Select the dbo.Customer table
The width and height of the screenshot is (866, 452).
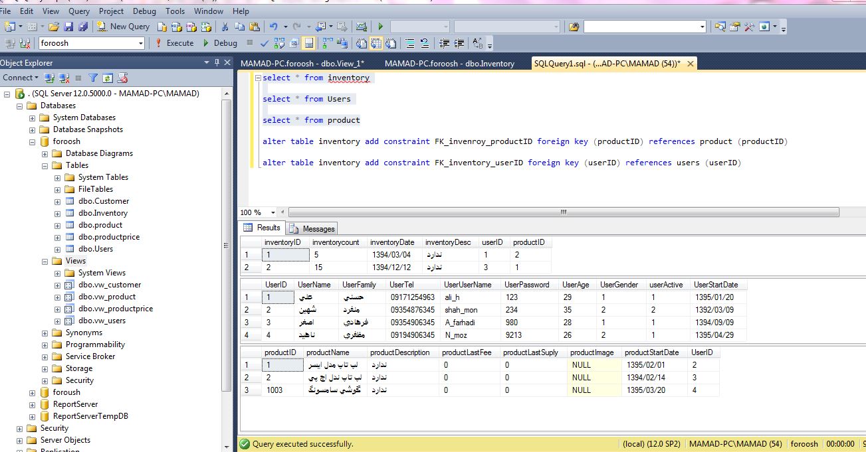[104, 201]
